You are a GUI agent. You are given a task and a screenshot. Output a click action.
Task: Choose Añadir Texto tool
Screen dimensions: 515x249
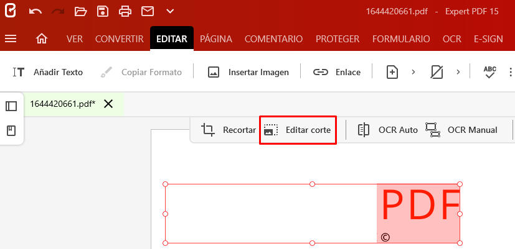pos(47,72)
